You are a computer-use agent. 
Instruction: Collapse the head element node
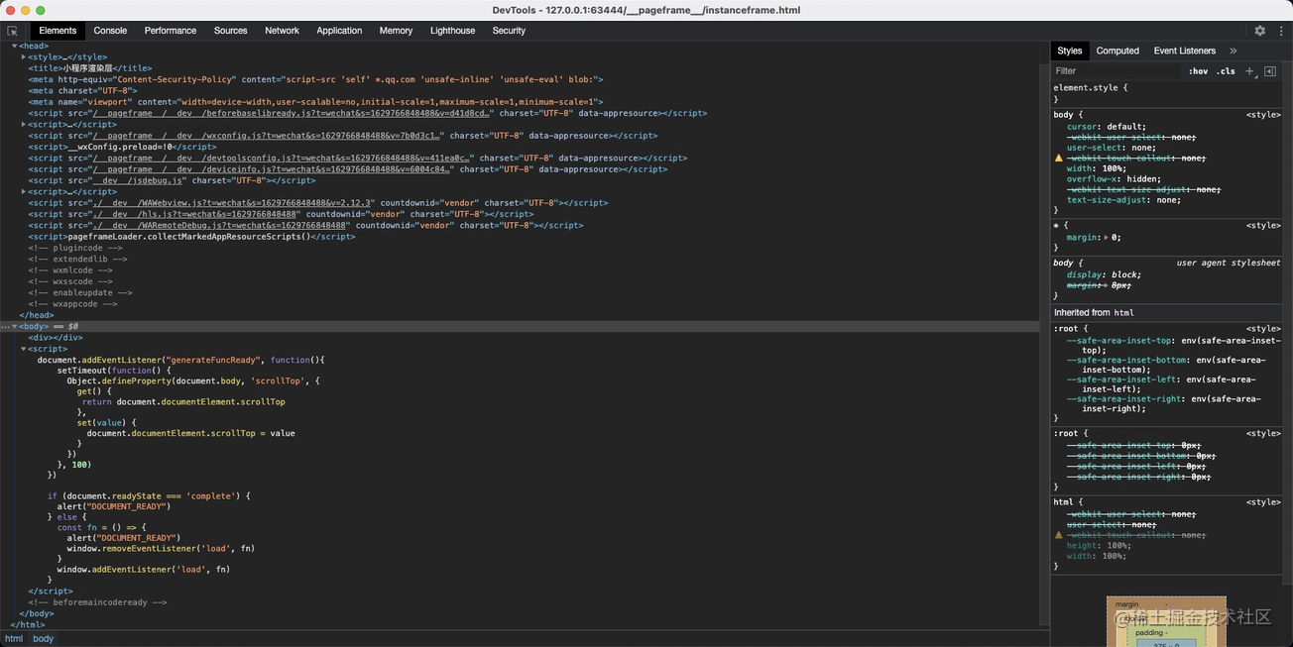[x=14, y=46]
